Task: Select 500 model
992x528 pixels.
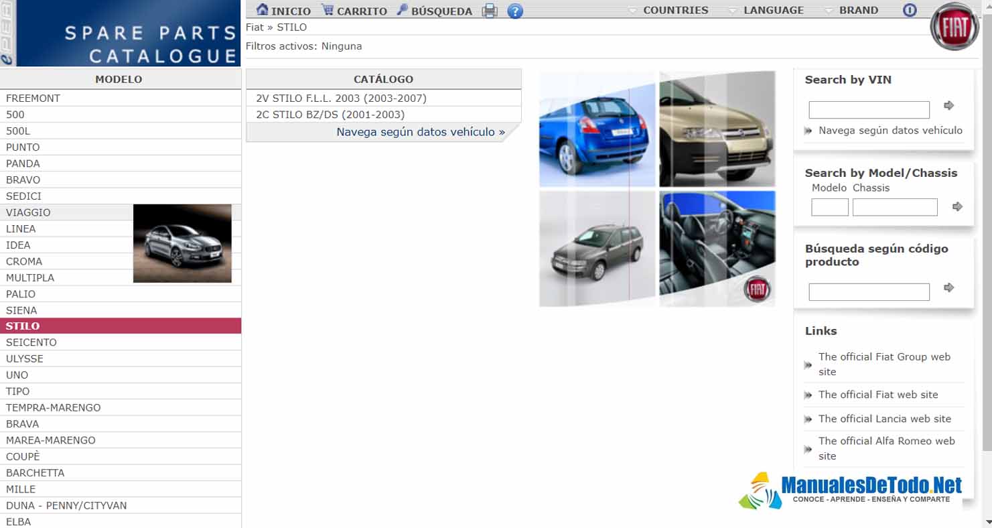Action: (121, 115)
